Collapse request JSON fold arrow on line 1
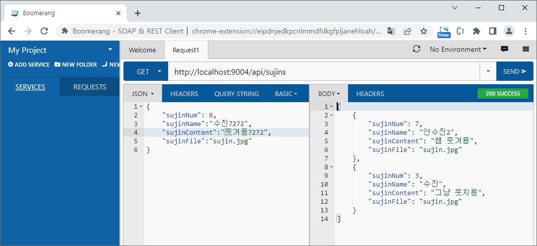Image resolution: width=537 pixels, height=246 pixels. coord(141,107)
